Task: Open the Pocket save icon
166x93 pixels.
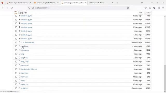Action: (x=146, y=8)
